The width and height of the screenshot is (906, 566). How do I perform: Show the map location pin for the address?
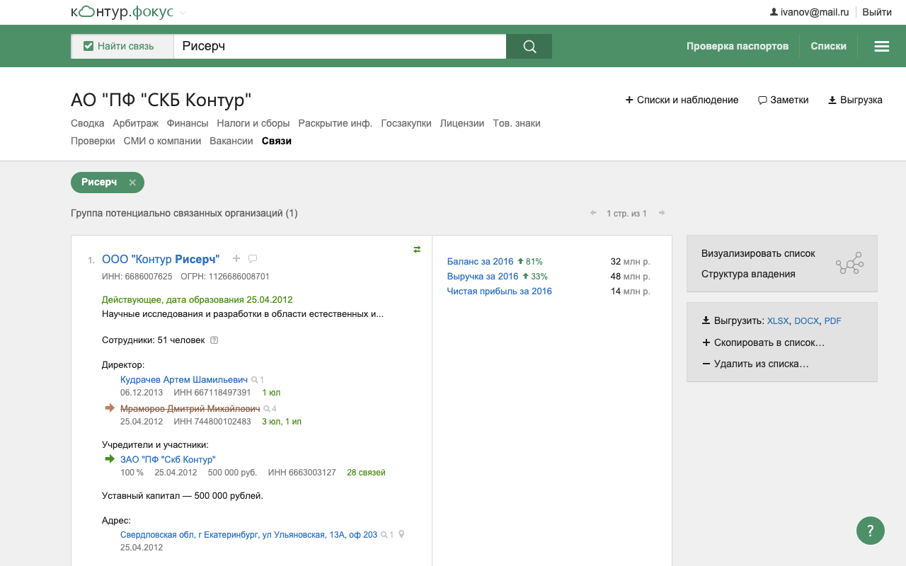point(401,534)
